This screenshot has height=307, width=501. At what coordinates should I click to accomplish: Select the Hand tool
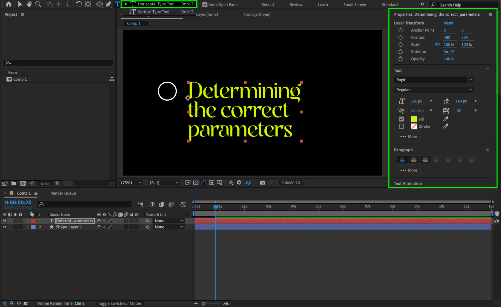(29, 4)
